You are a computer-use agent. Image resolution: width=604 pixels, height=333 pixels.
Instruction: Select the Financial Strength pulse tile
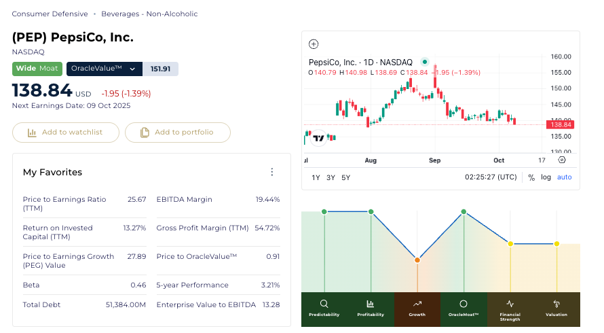510,308
